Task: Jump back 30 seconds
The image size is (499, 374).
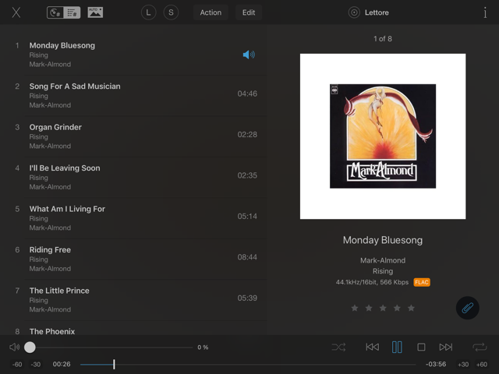Action: tap(36, 365)
